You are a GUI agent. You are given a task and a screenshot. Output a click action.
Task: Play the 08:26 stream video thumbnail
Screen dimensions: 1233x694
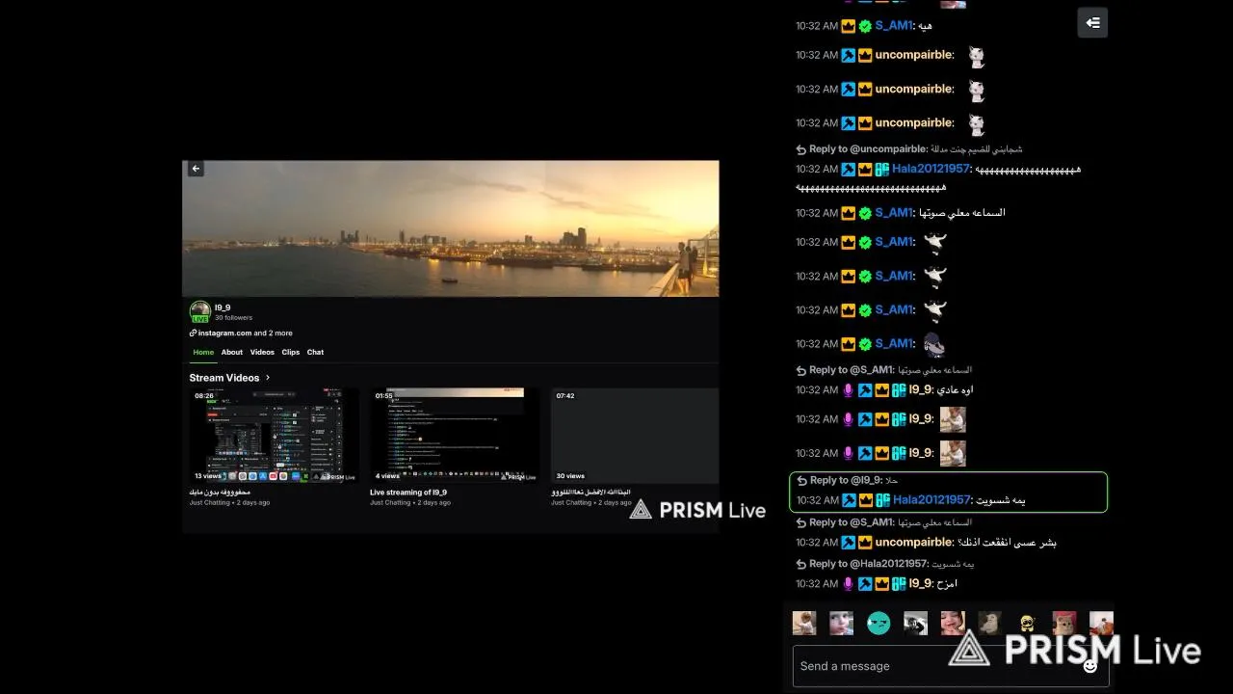(x=274, y=436)
